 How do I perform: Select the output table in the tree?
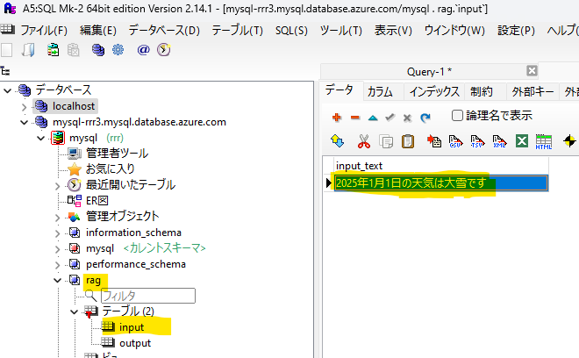tap(135, 344)
